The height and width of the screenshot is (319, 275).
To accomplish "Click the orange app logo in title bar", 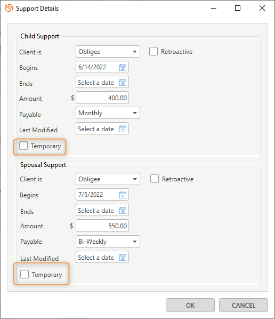I will coord(9,9).
